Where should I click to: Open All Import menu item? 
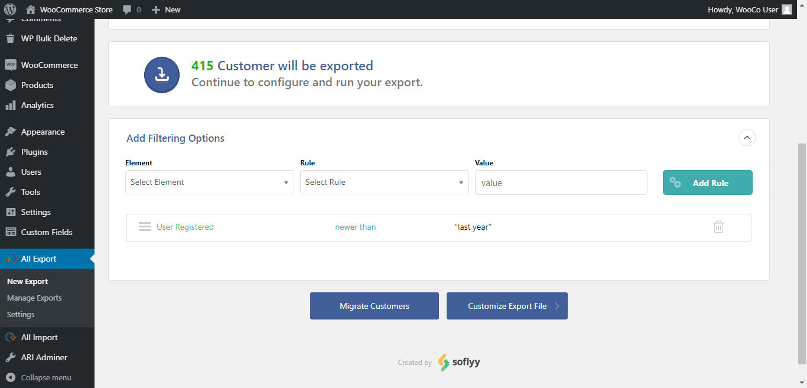pyautogui.click(x=47, y=337)
